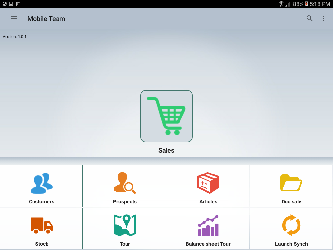The width and height of the screenshot is (333, 250).
Task: Open the Stock truck icon
Action: click(42, 225)
